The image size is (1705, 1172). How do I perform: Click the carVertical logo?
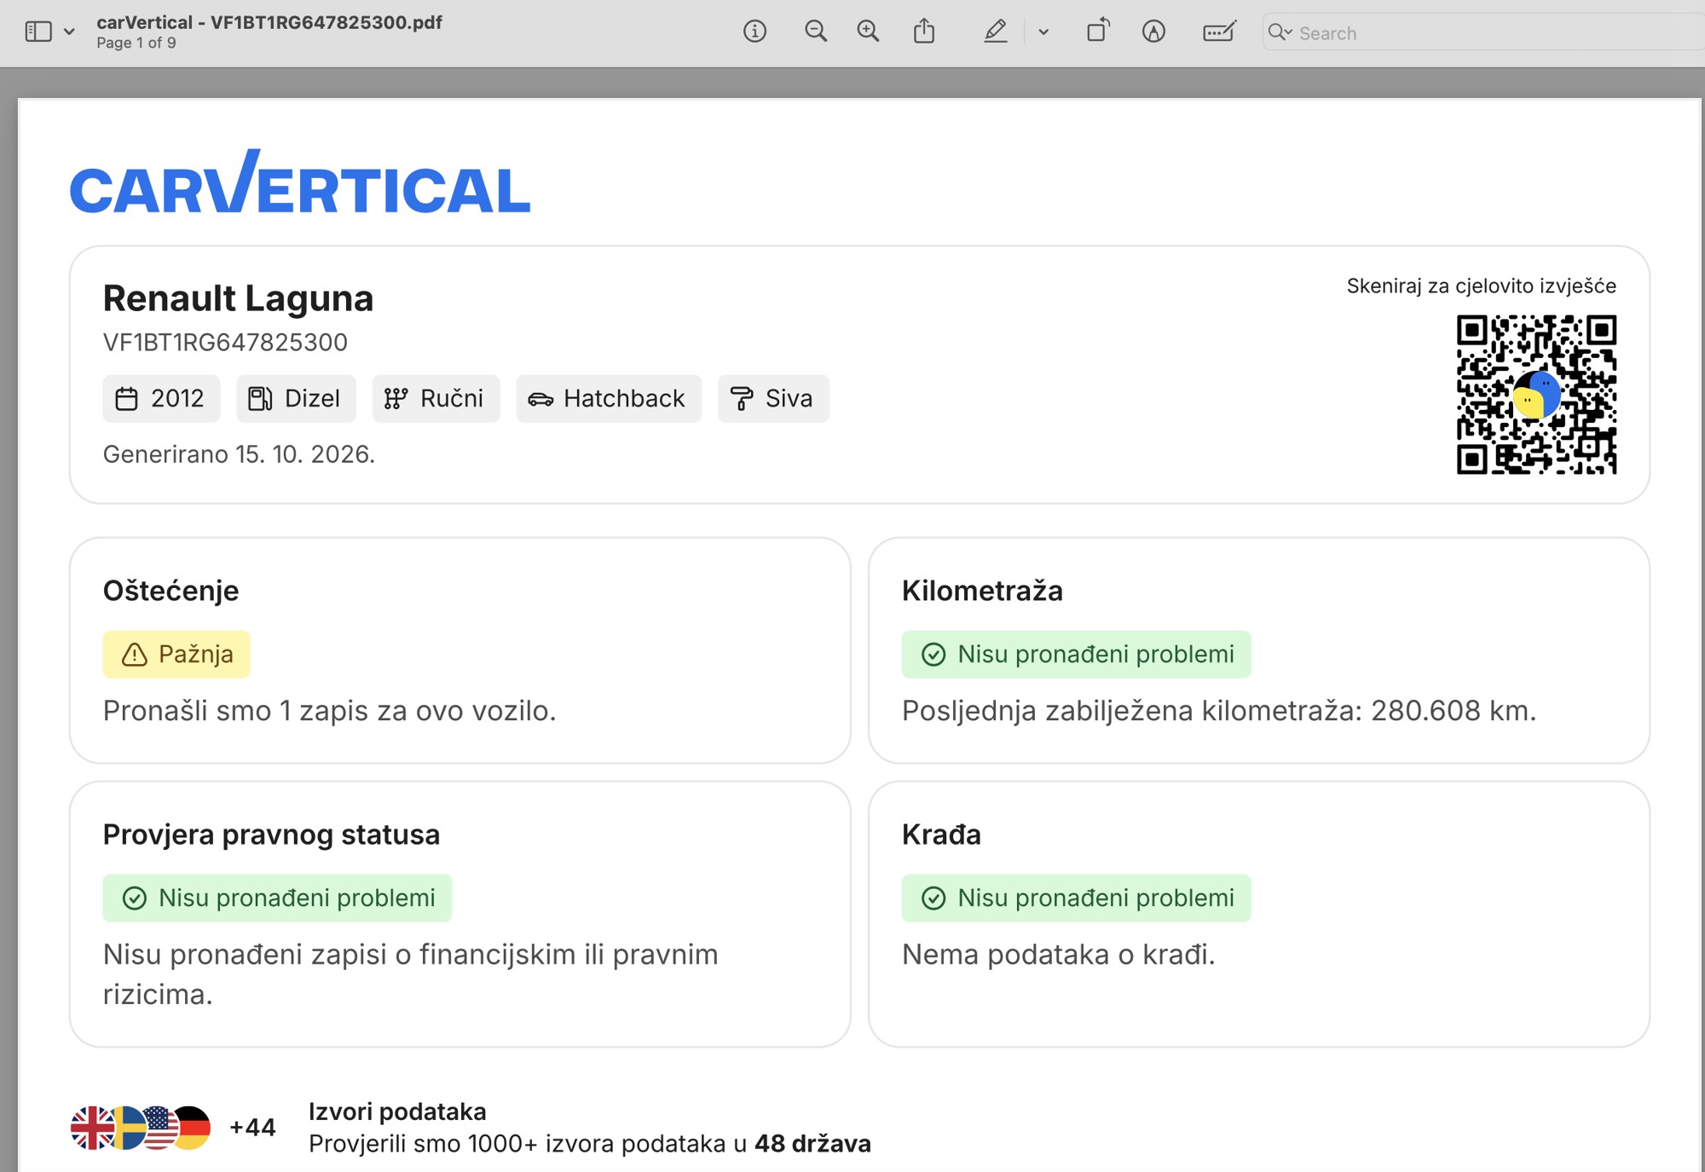(300, 182)
